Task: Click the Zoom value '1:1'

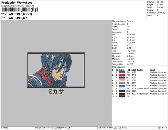Action: (158, 15)
